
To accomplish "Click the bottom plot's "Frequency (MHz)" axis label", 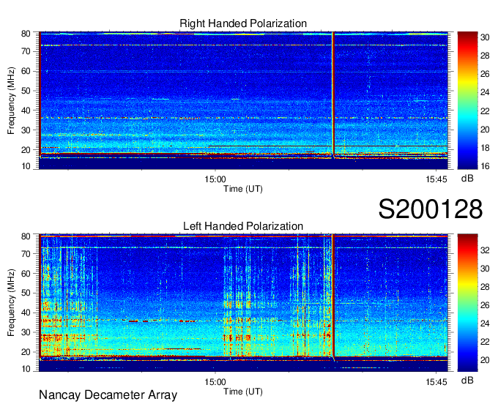I will 11,303.
